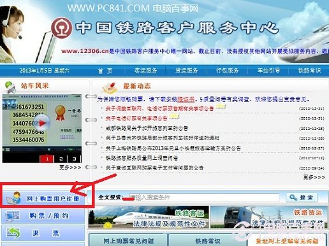Select slide 1 in video carousel

click(x=47, y=159)
